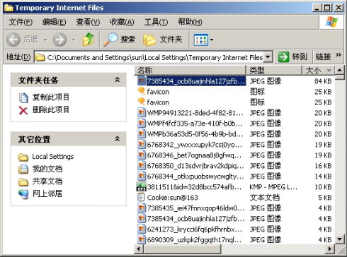Click the JPEG icon of 6768342_ywxxxupyk7csj0yo
347x257 pixels.
142,145
